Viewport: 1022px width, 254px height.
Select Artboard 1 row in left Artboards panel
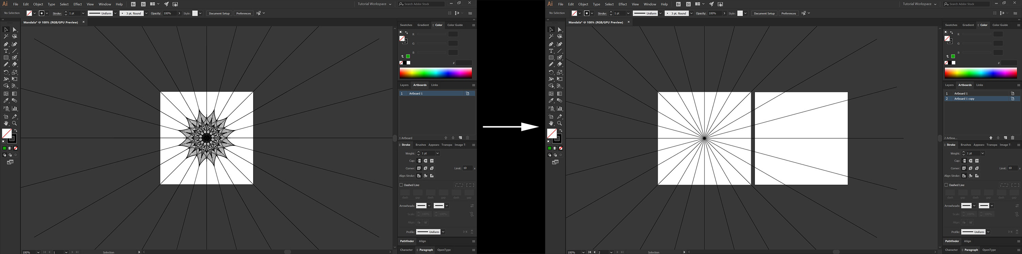pyautogui.click(x=437, y=93)
